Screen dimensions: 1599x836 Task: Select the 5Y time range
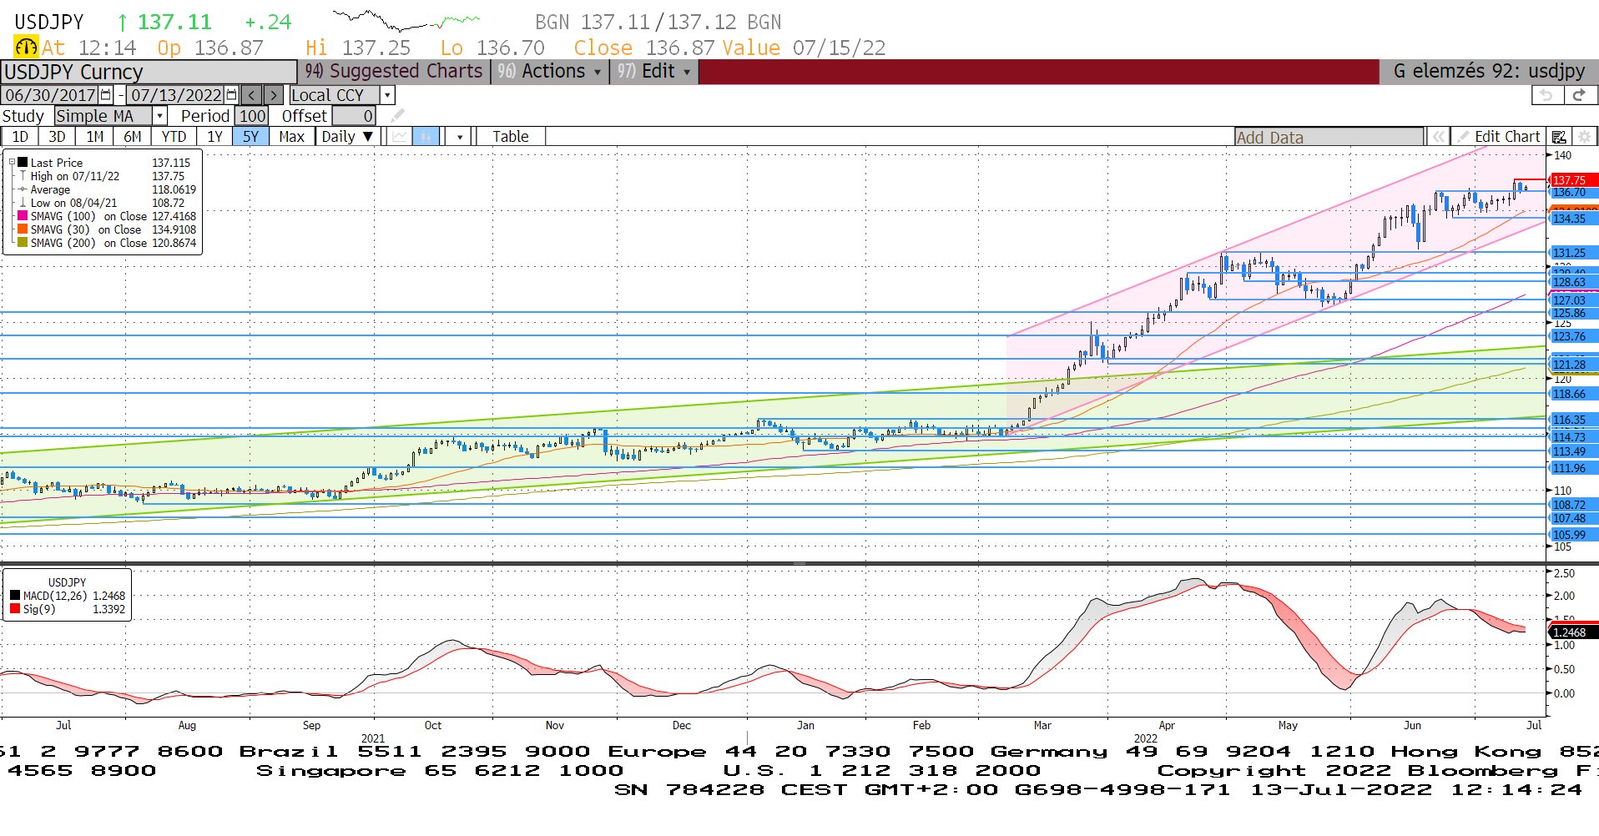coord(250,137)
